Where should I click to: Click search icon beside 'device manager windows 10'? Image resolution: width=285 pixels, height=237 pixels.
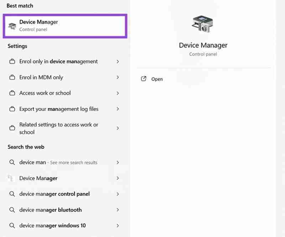12,225
